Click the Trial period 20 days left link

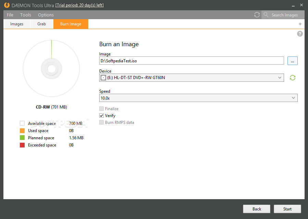pyautogui.click(x=79, y=5)
